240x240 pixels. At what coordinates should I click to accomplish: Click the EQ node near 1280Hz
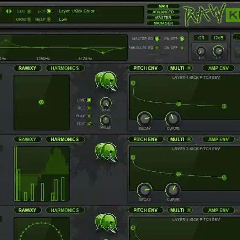(43, 48)
